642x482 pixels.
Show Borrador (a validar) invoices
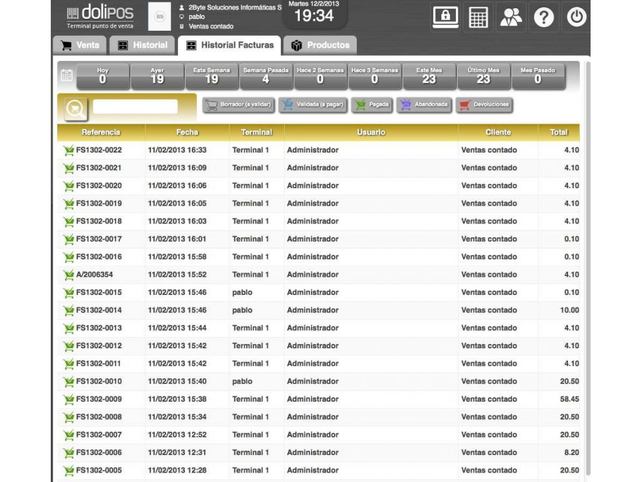tap(239, 105)
